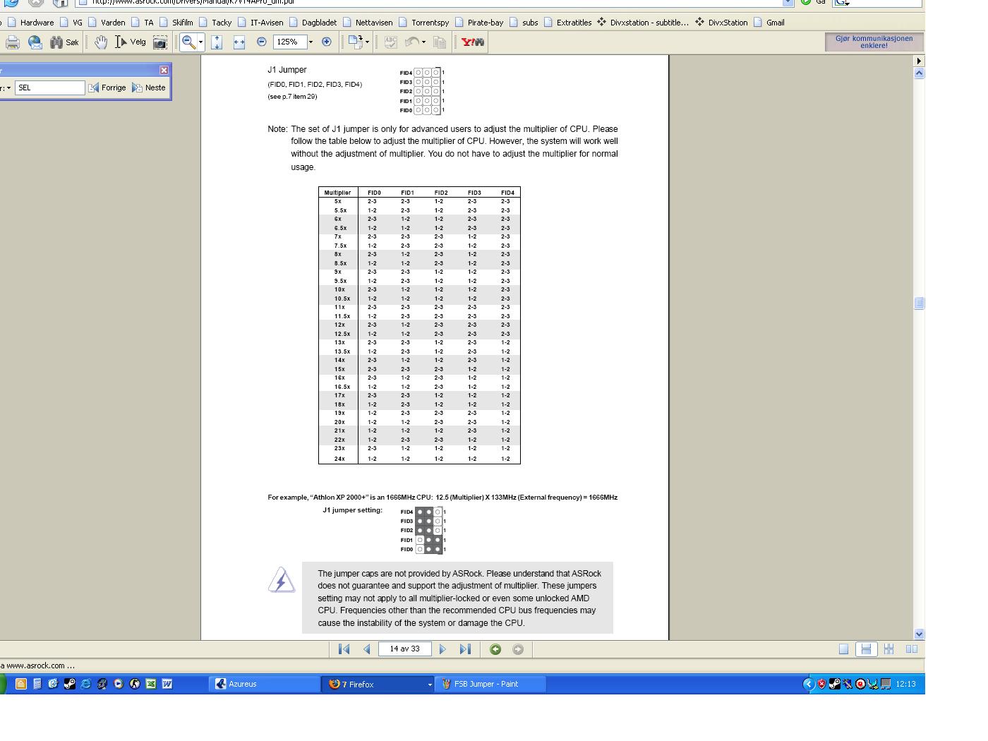Click the Rotate view pages icon
This screenshot has width=988, height=741.
point(354,42)
